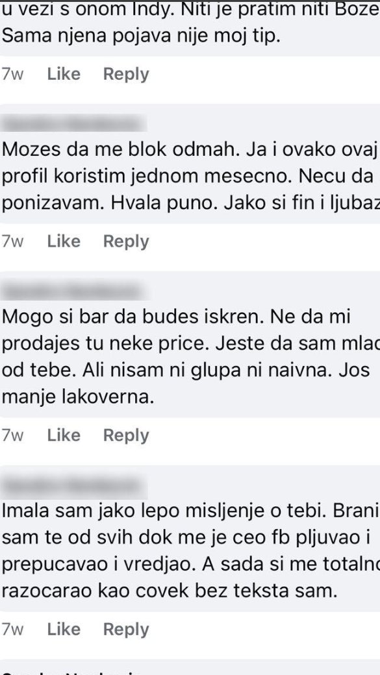Reply to the comment ending "nije moj tip"
Viewport: 380px width, 675px height.
(x=126, y=74)
